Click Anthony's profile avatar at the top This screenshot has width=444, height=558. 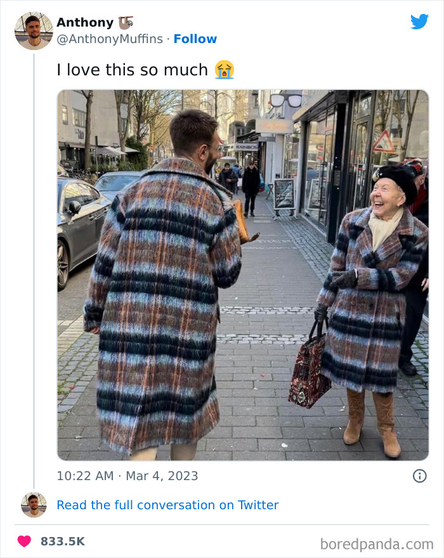tap(33, 30)
